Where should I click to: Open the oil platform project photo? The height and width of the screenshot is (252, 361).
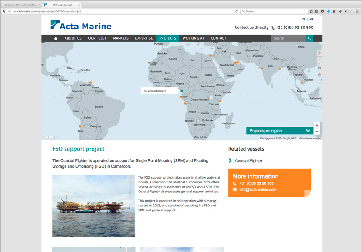[x=93, y=206]
